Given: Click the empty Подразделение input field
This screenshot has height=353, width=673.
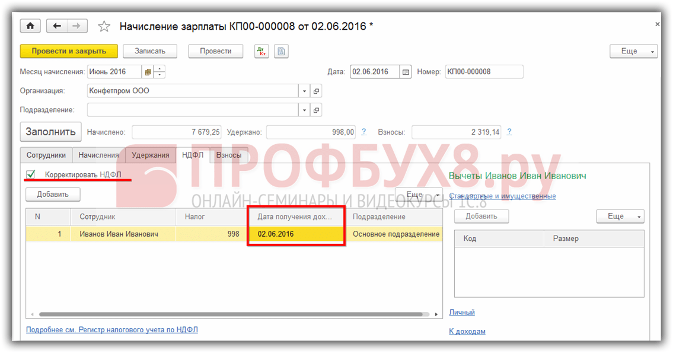Looking at the screenshot, I should click(193, 110).
